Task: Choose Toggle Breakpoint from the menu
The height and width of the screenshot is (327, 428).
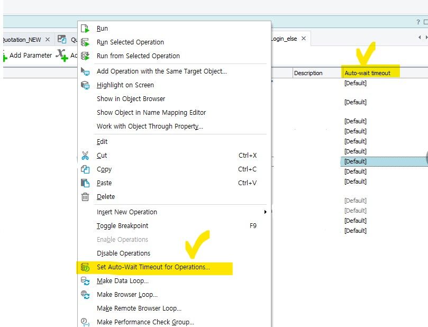Action: tap(122, 226)
